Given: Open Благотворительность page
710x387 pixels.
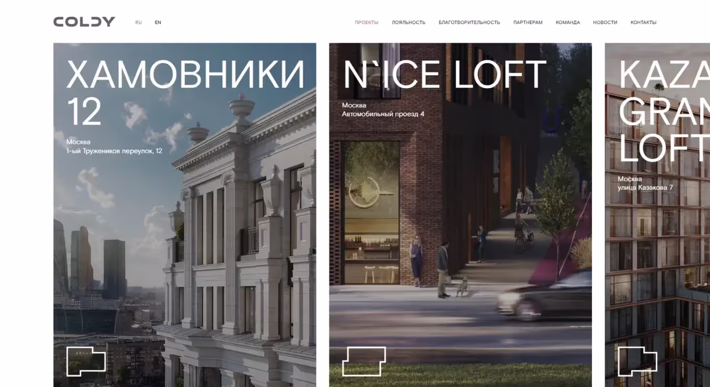Looking at the screenshot, I should 469,22.
